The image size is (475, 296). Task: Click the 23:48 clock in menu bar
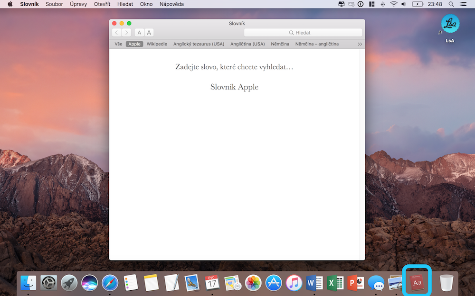pyautogui.click(x=435, y=4)
